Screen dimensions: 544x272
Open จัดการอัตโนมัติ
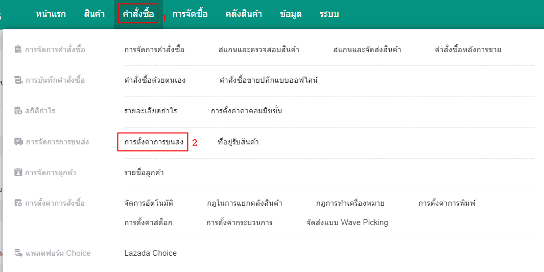149,203
